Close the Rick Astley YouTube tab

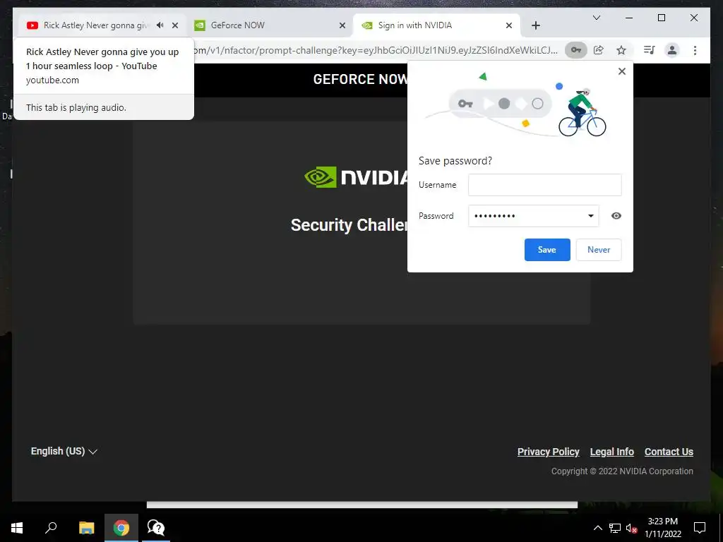point(175,25)
